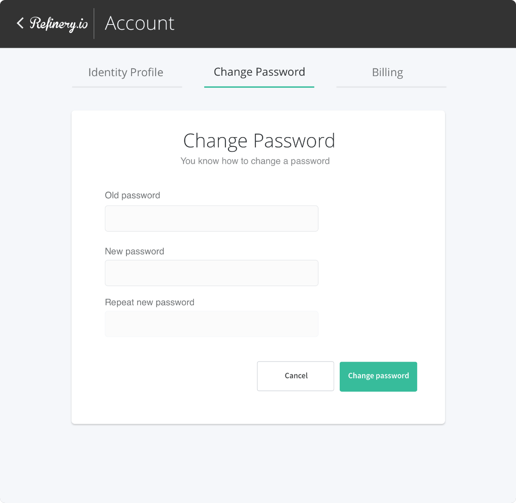Viewport: 516px width, 503px height.
Task: Click the vertical divider beside the logo
Action: [94, 24]
